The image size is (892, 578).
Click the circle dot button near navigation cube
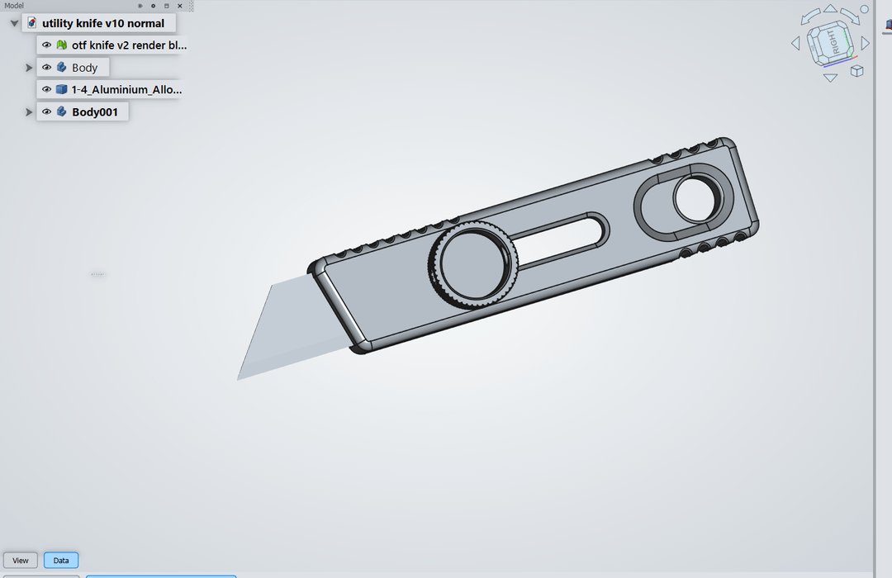pyautogui.click(x=865, y=10)
